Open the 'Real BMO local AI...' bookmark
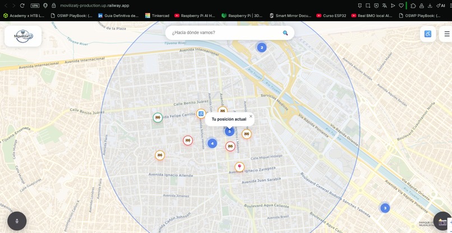 click(372, 16)
